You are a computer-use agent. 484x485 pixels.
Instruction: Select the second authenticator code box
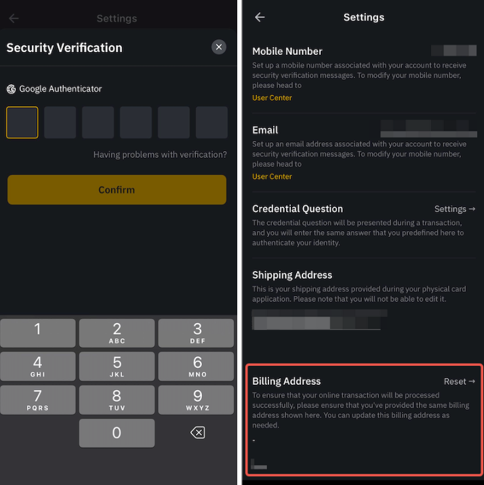60,123
